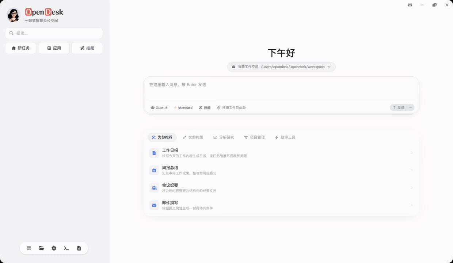Switch to the 效率工具 tab
The height and width of the screenshot is (263, 453).
coord(285,137)
